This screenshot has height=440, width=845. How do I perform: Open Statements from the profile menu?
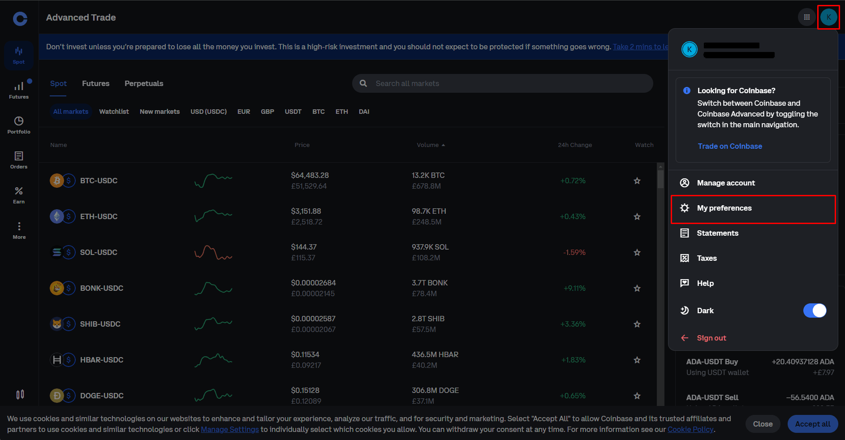coord(753,233)
